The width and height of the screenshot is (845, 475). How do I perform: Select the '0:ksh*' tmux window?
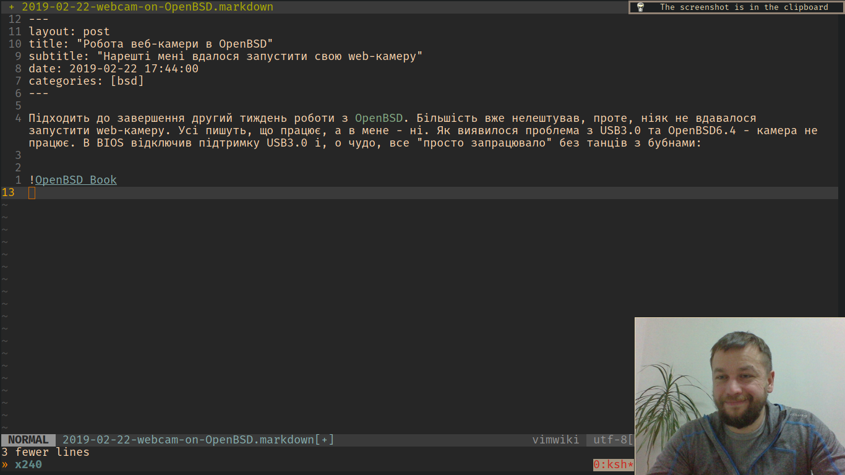(x=614, y=464)
